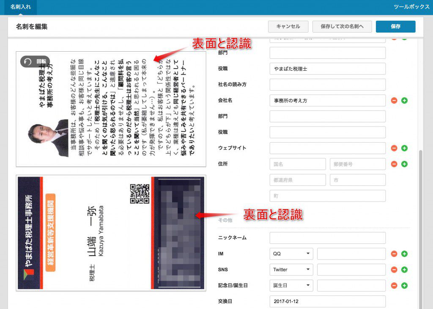Click 保存して次の名刺へ button
The width and height of the screenshot is (433, 309).
click(342, 27)
